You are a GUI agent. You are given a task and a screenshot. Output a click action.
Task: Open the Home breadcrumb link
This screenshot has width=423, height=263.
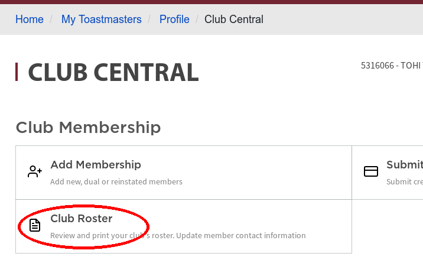30,20
